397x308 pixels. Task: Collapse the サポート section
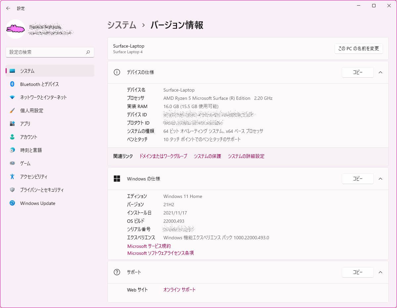pyautogui.click(x=380, y=272)
